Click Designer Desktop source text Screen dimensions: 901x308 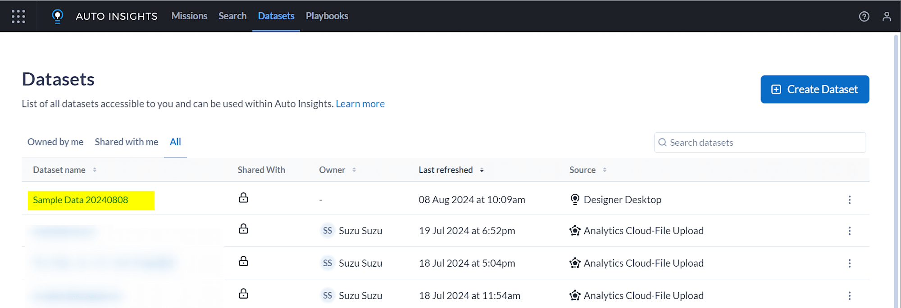pos(623,200)
